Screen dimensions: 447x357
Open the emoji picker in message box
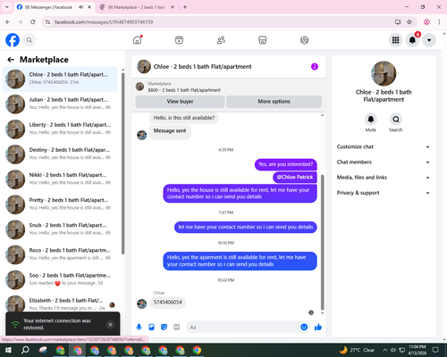(304, 328)
